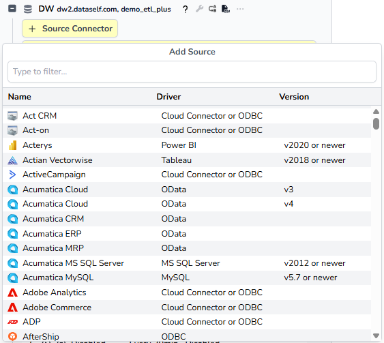Open the more options ellipsis menu
Viewport: 384px width, 343px height.
tap(240, 9)
